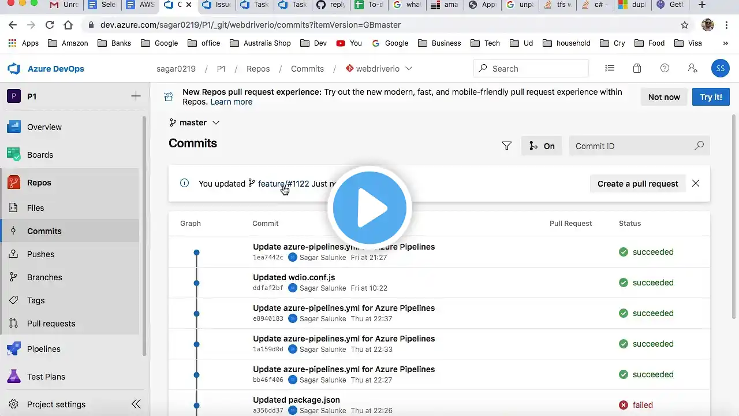Open commit Updated package.json
Screen dimensions: 739x416
pyautogui.click(x=296, y=400)
